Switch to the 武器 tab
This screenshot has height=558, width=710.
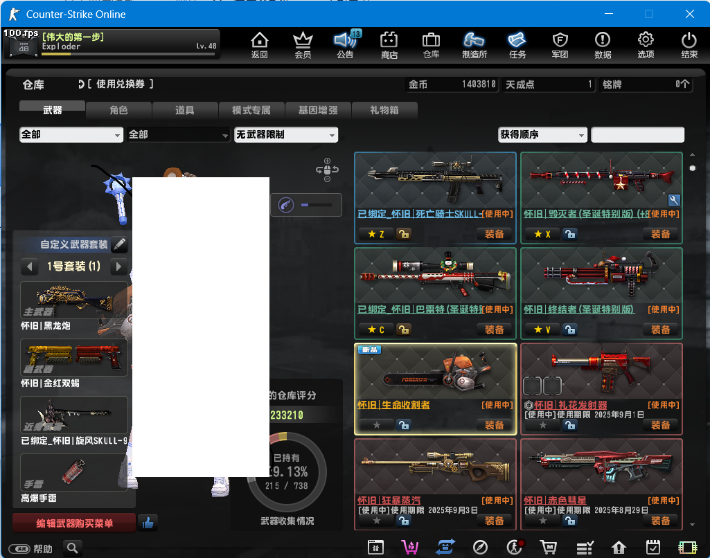pyautogui.click(x=52, y=110)
